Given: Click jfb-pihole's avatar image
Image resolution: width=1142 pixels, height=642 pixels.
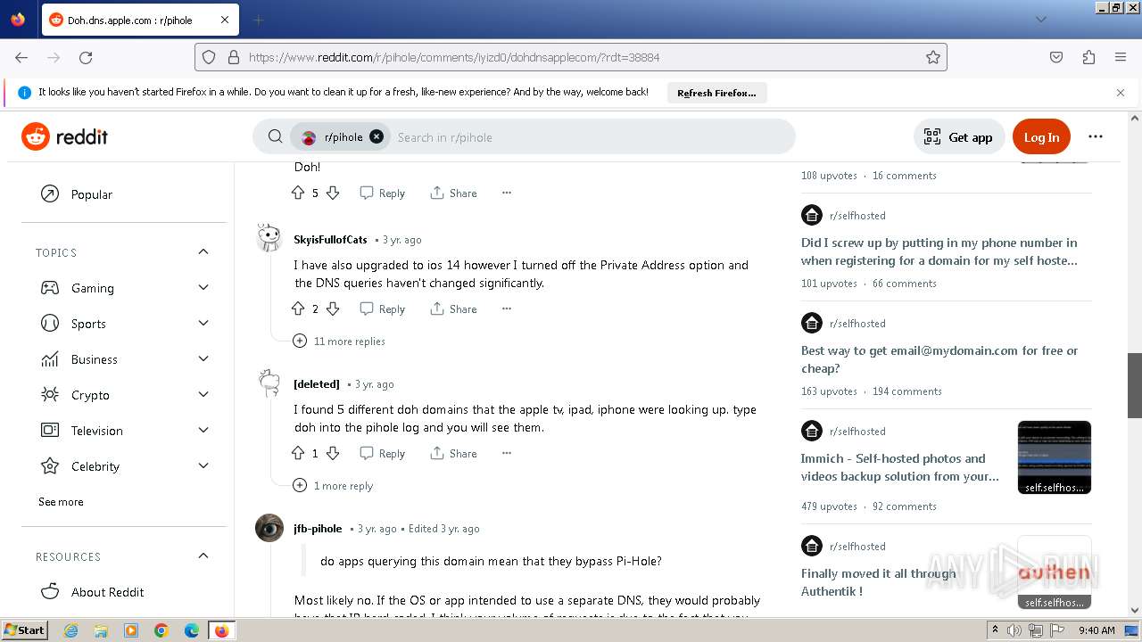Looking at the screenshot, I should (x=269, y=528).
